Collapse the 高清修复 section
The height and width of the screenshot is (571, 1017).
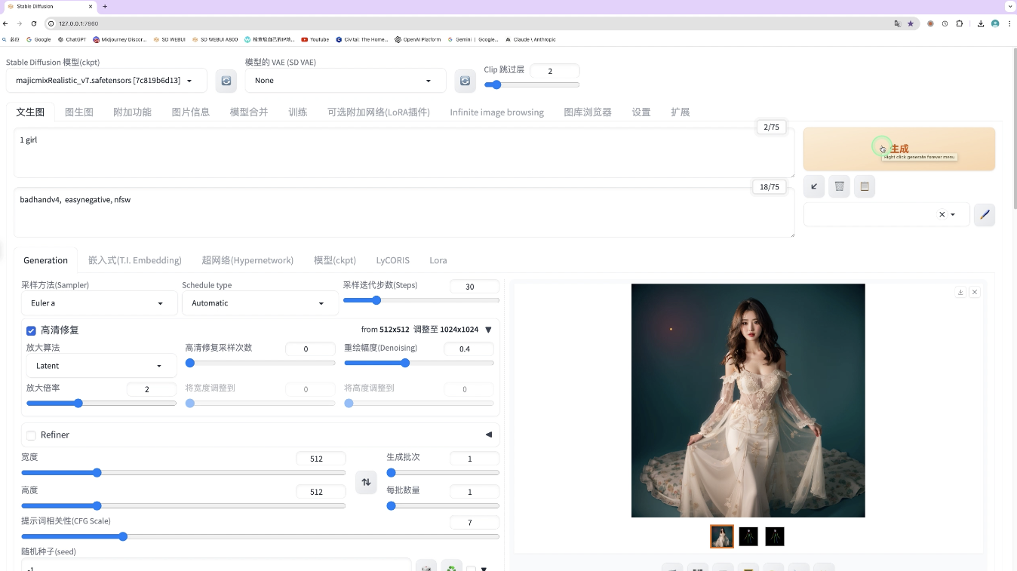coord(488,330)
